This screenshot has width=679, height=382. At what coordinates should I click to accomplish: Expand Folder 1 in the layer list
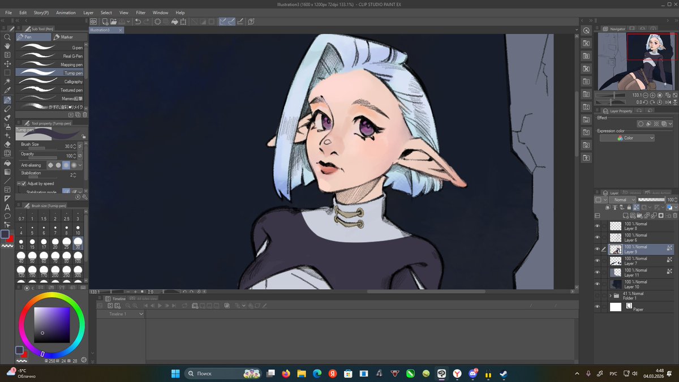(610, 295)
